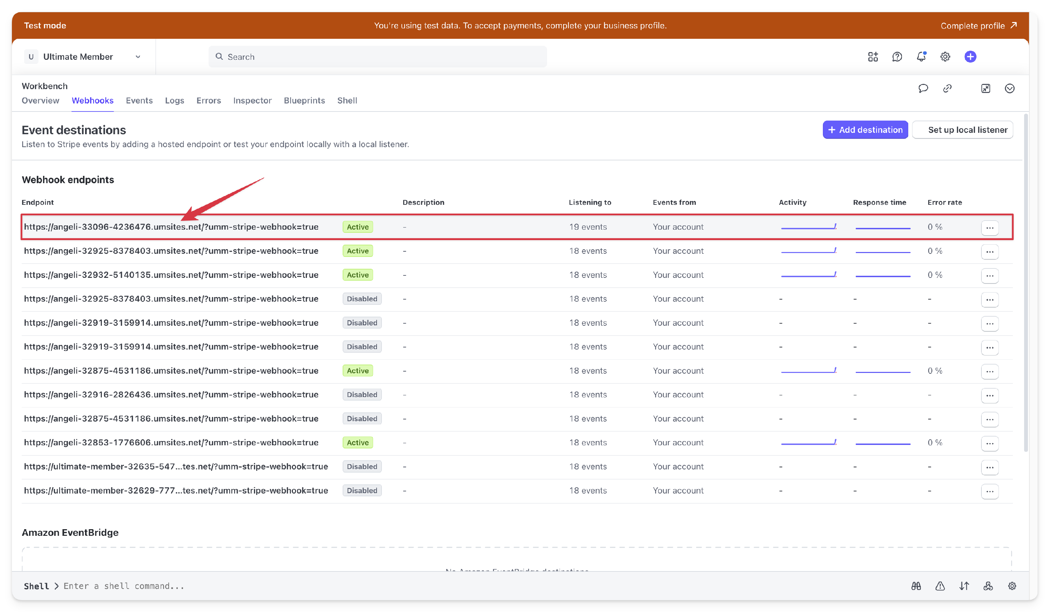Open more menu for active angeli-32875-4531186 endpoint
This screenshot has height=612, width=1050.
989,372
